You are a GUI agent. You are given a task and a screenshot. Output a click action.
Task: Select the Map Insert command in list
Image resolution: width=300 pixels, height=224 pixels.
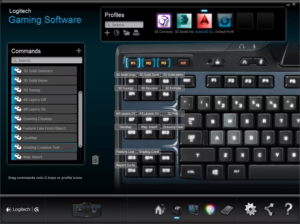tap(44, 157)
